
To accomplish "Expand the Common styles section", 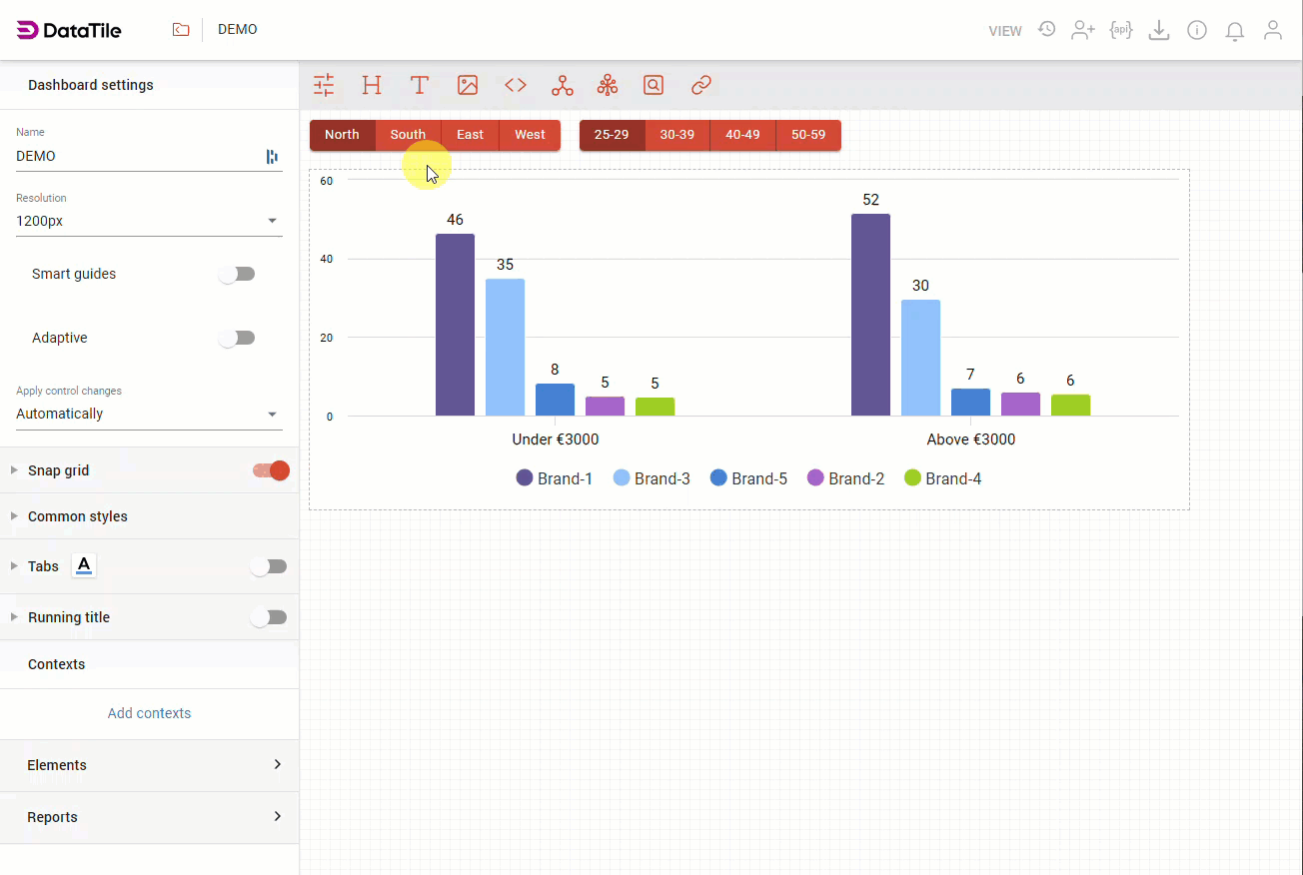I will pyautogui.click(x=78, y=516).
